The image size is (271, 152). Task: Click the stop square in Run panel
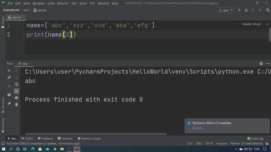9,86
